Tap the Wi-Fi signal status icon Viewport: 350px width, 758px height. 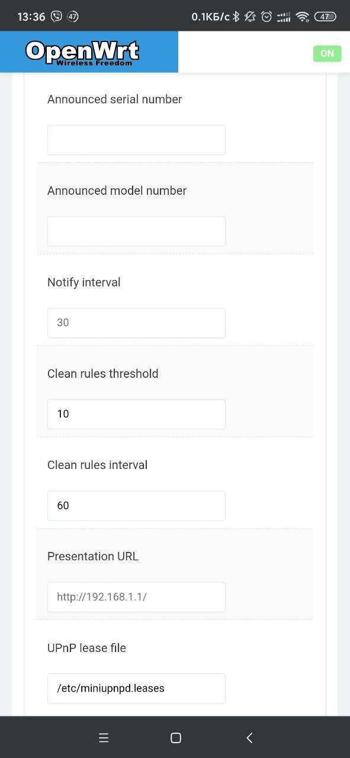303,17
